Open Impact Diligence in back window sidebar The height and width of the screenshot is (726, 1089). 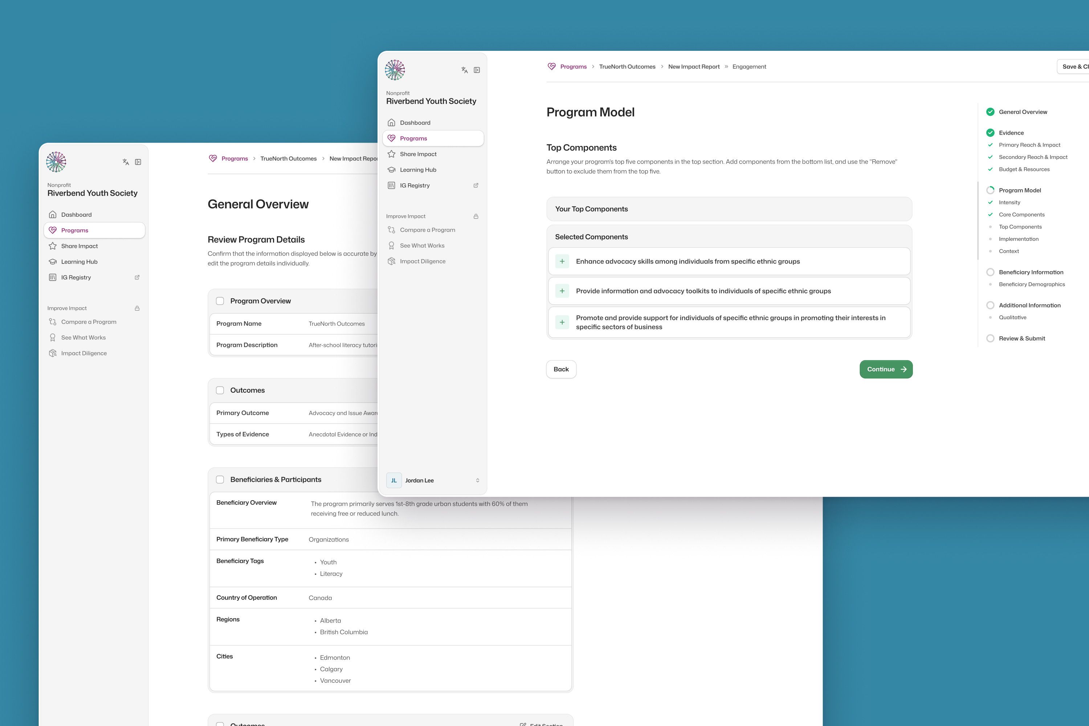coord(94,353)
